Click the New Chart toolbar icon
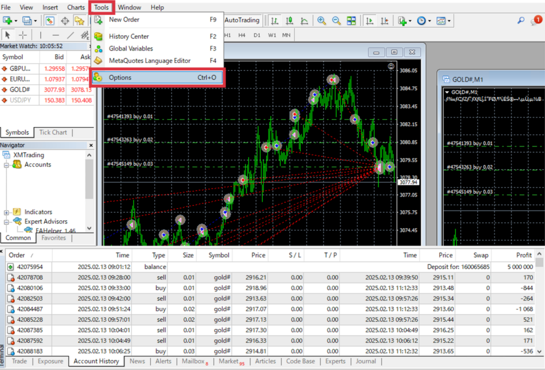 pyautogui.click(x=7, y=21)
